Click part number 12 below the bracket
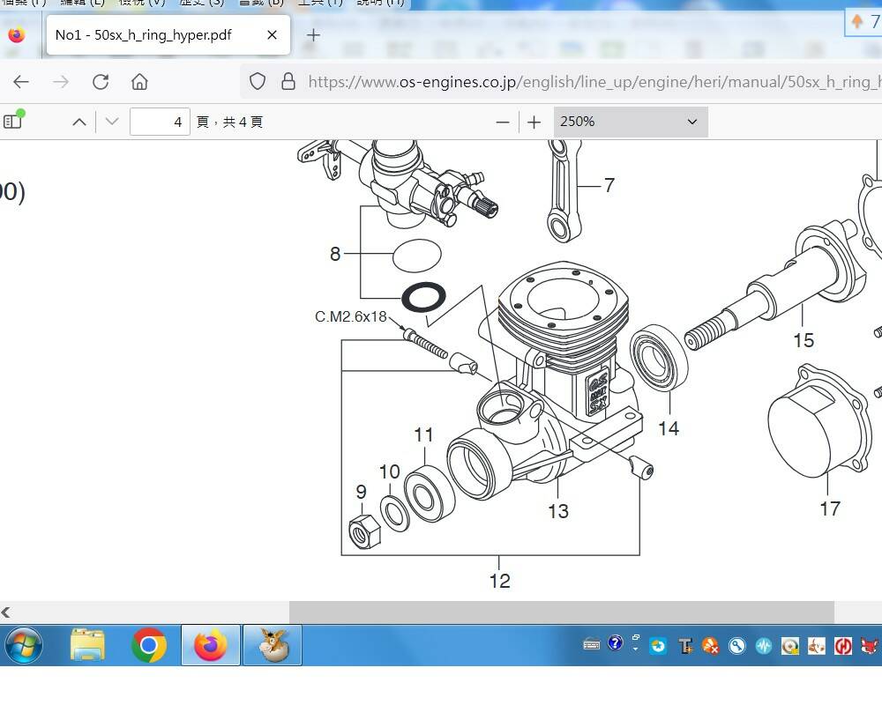 point(499,581)
